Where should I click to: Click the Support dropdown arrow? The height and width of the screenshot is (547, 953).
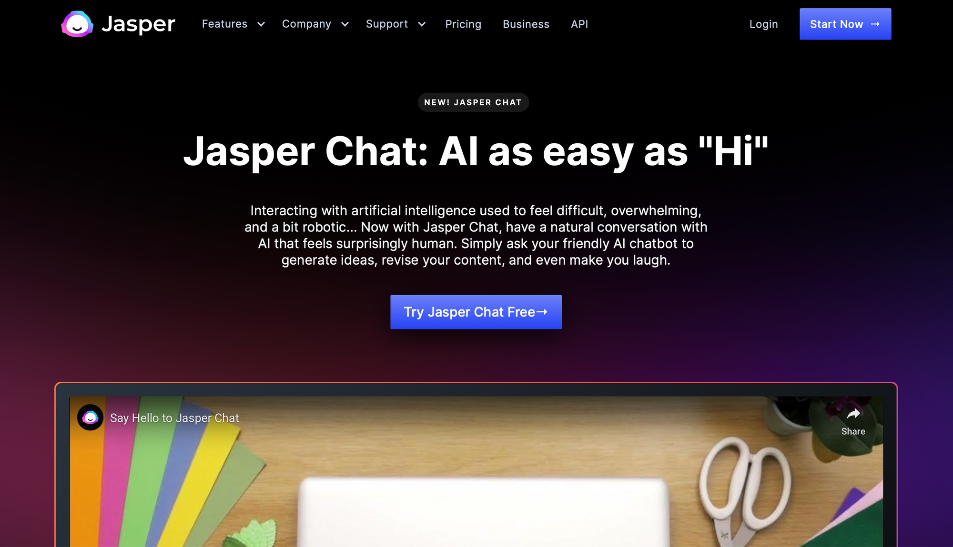(422, 24)
